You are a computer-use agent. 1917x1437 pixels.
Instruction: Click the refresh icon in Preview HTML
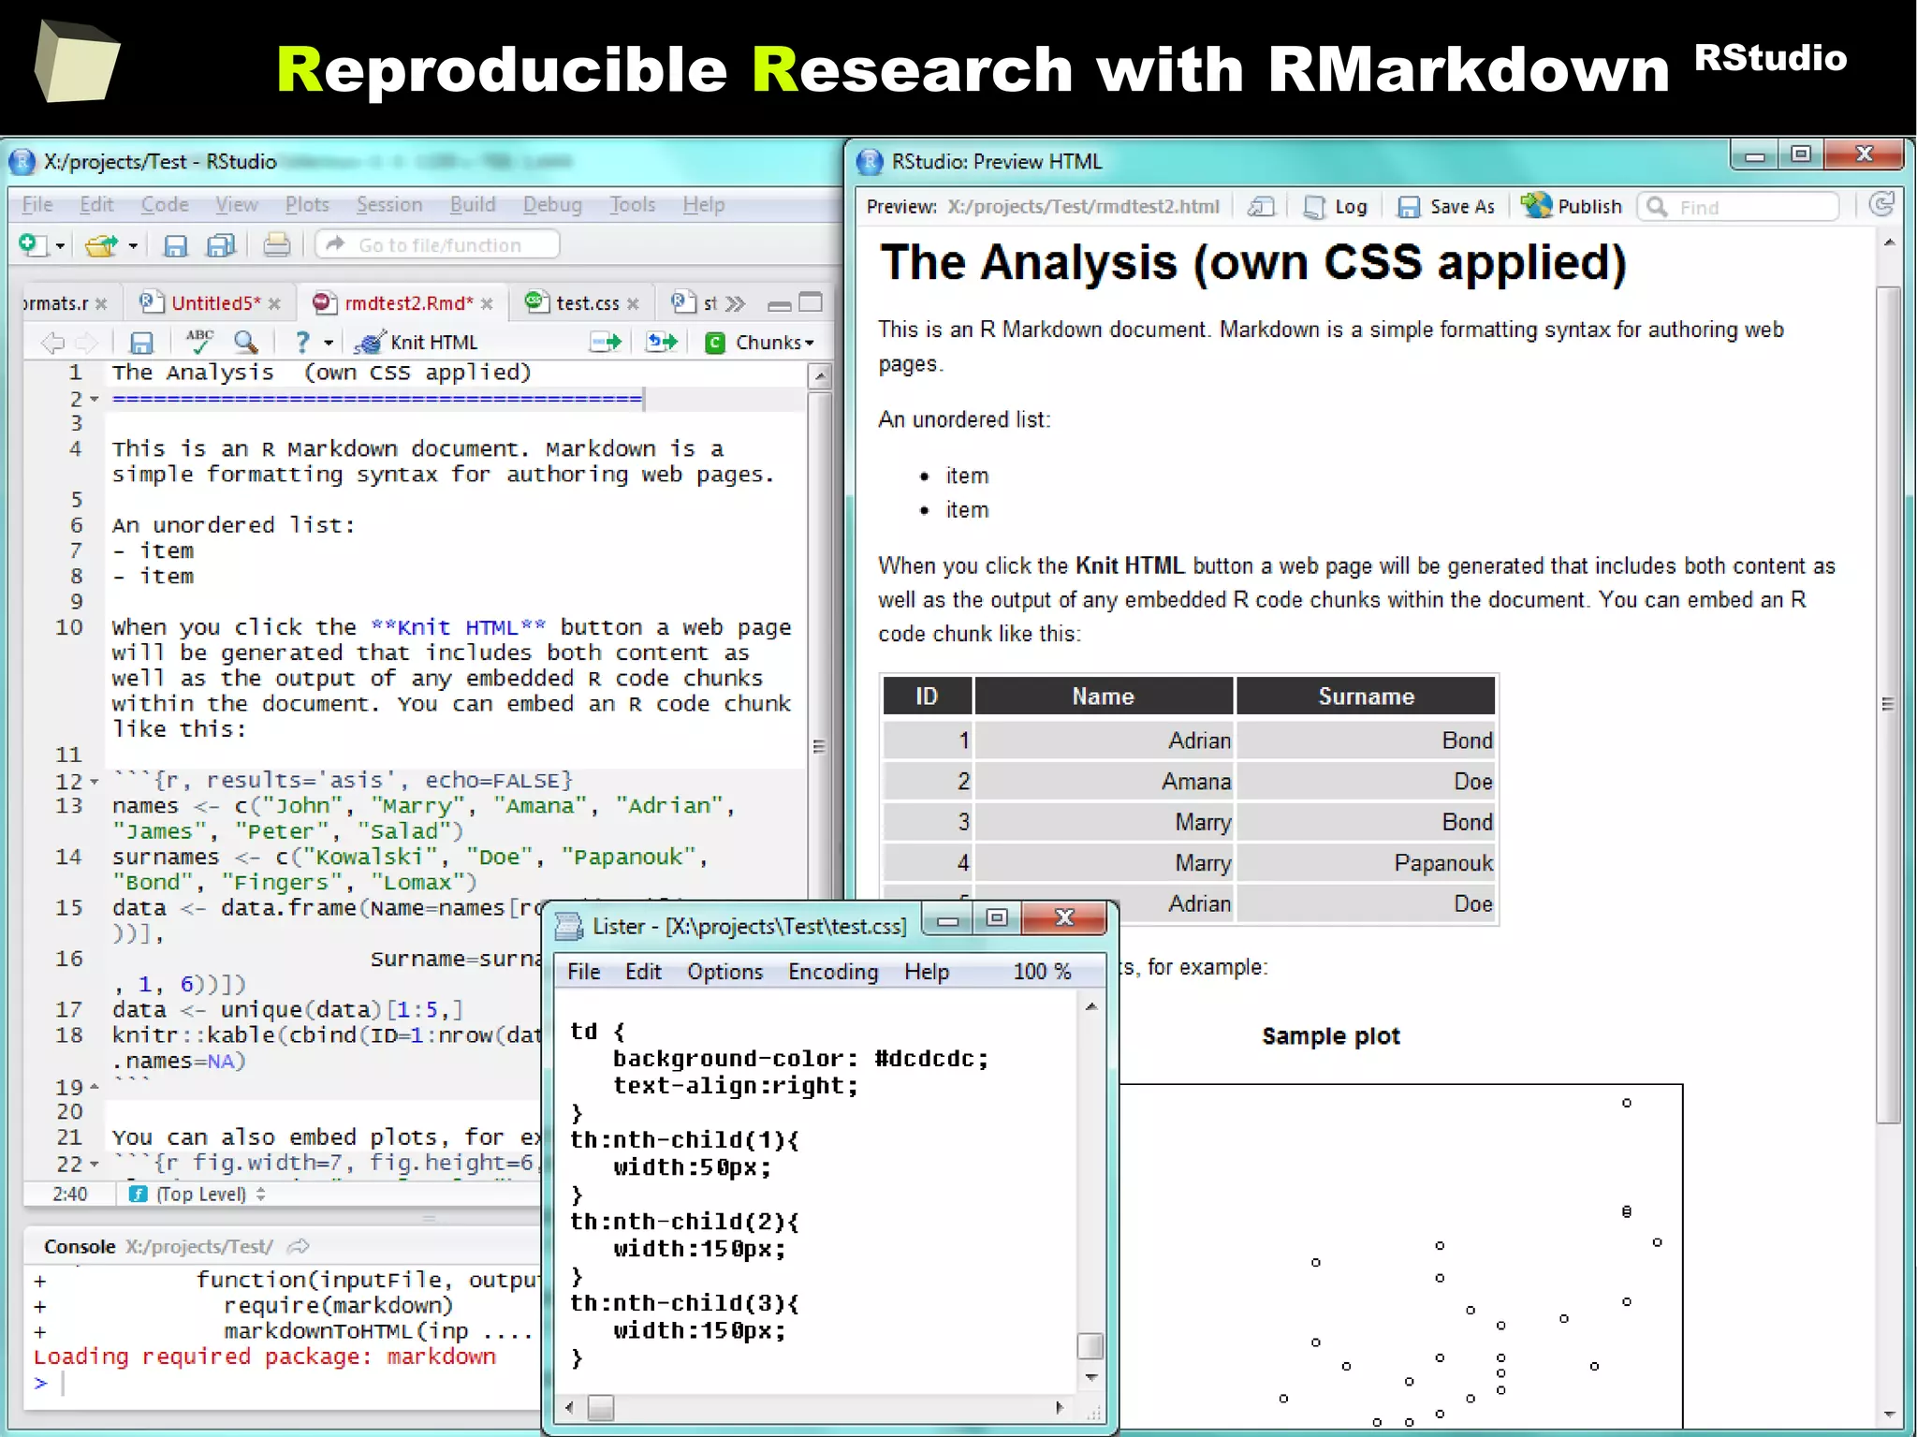click(x=1880, y=205)
